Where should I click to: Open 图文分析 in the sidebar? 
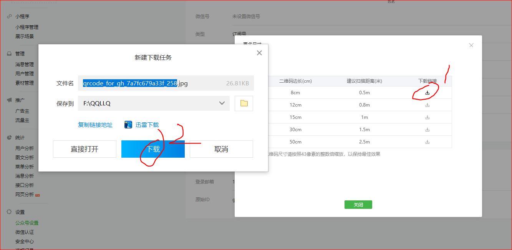click(25, 157)
